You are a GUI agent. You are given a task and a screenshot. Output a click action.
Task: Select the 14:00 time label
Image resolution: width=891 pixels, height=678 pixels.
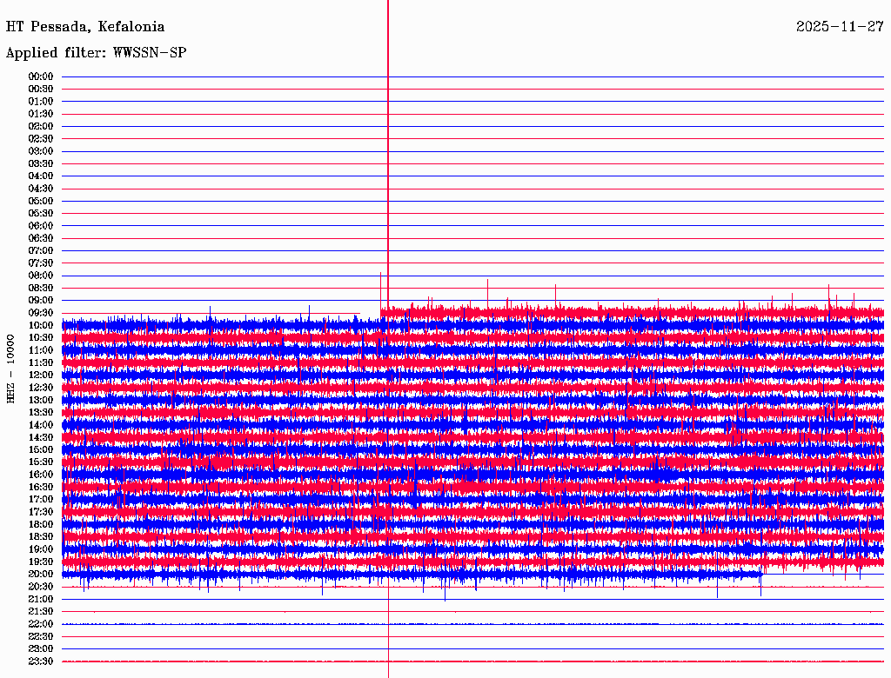(x=41, y=425)
